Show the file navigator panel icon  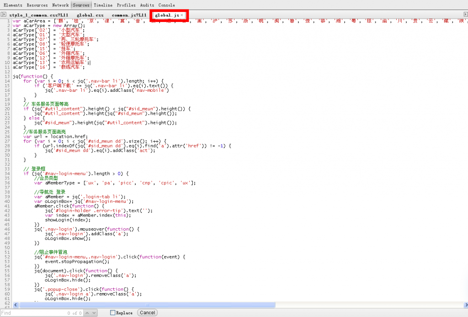3,14
